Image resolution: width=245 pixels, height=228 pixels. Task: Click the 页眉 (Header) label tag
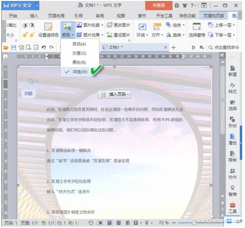coord(29,94)
